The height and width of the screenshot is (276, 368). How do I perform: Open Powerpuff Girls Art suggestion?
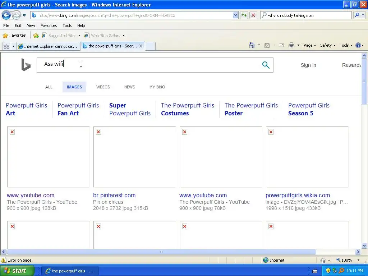(27, 109)
